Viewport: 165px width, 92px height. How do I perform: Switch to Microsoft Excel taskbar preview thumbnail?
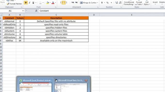[x=36, y=85]
